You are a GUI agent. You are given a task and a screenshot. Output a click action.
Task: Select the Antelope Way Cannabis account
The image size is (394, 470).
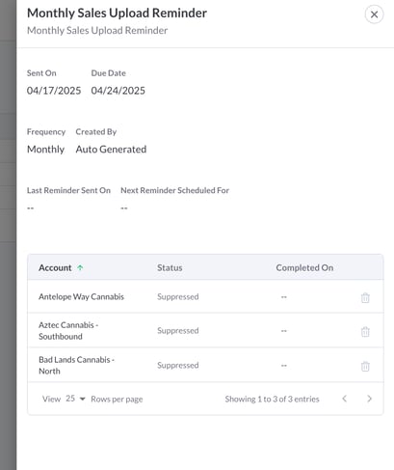[81, 296]
